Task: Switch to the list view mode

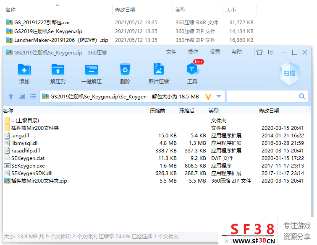Action: [x=33, y=96]
